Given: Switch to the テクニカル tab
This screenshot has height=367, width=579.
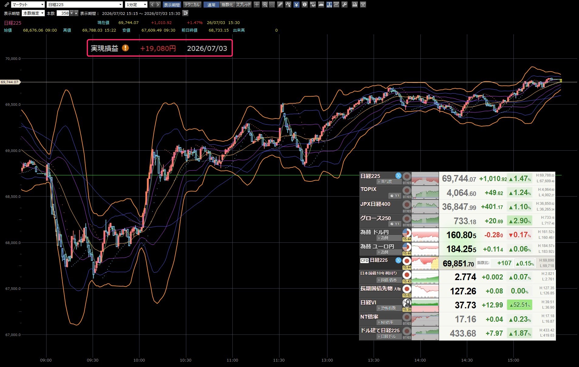Looking at the screenshot, I should click(x=192, y=5).
